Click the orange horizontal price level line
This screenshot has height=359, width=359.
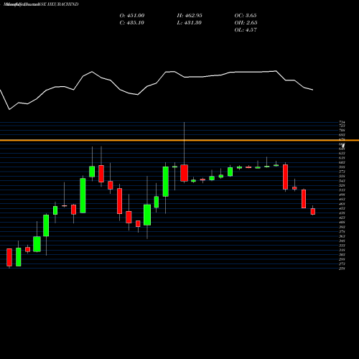coord(179,140)
